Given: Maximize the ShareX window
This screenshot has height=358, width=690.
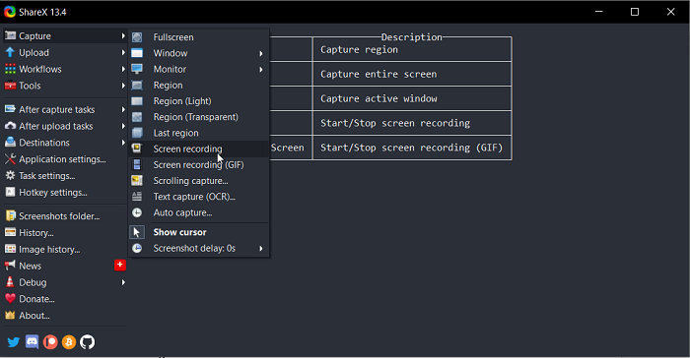Looking at the screenshot, I should 635,12.
